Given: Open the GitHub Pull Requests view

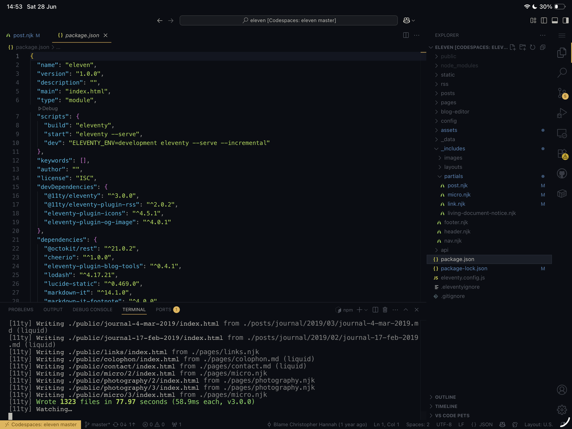Looking at the screenshot, I should tap(562, 173).
